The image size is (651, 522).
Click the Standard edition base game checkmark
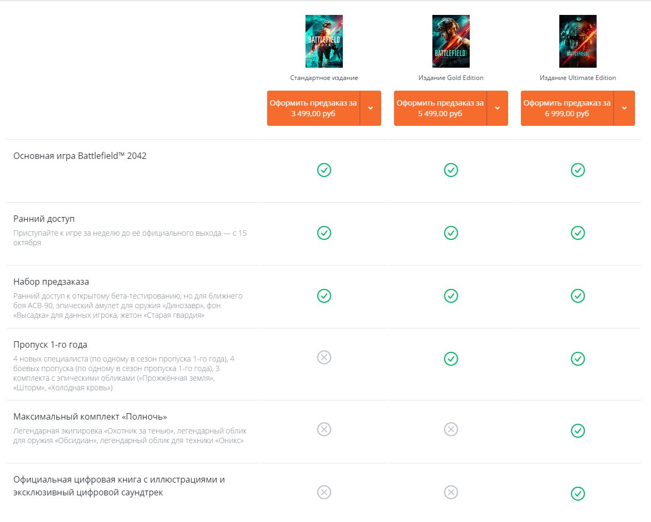tap(324, 170)
